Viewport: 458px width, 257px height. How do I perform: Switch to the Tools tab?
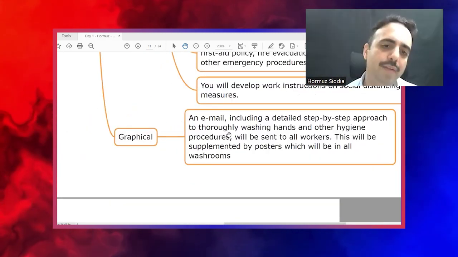tap(66, 36)
